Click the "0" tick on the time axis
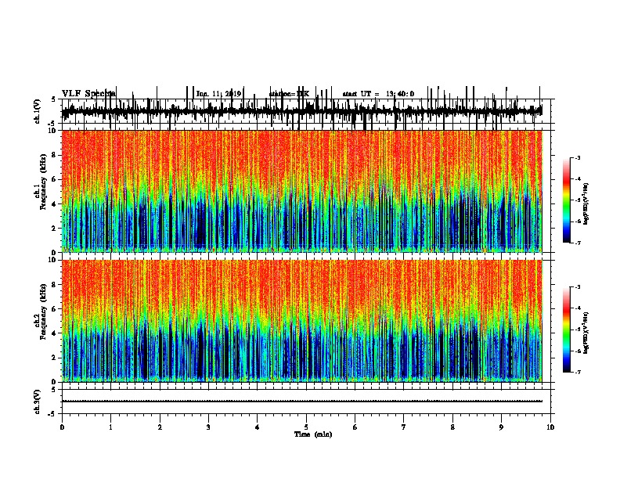The image size is (620, 479). tap(62, 427)
